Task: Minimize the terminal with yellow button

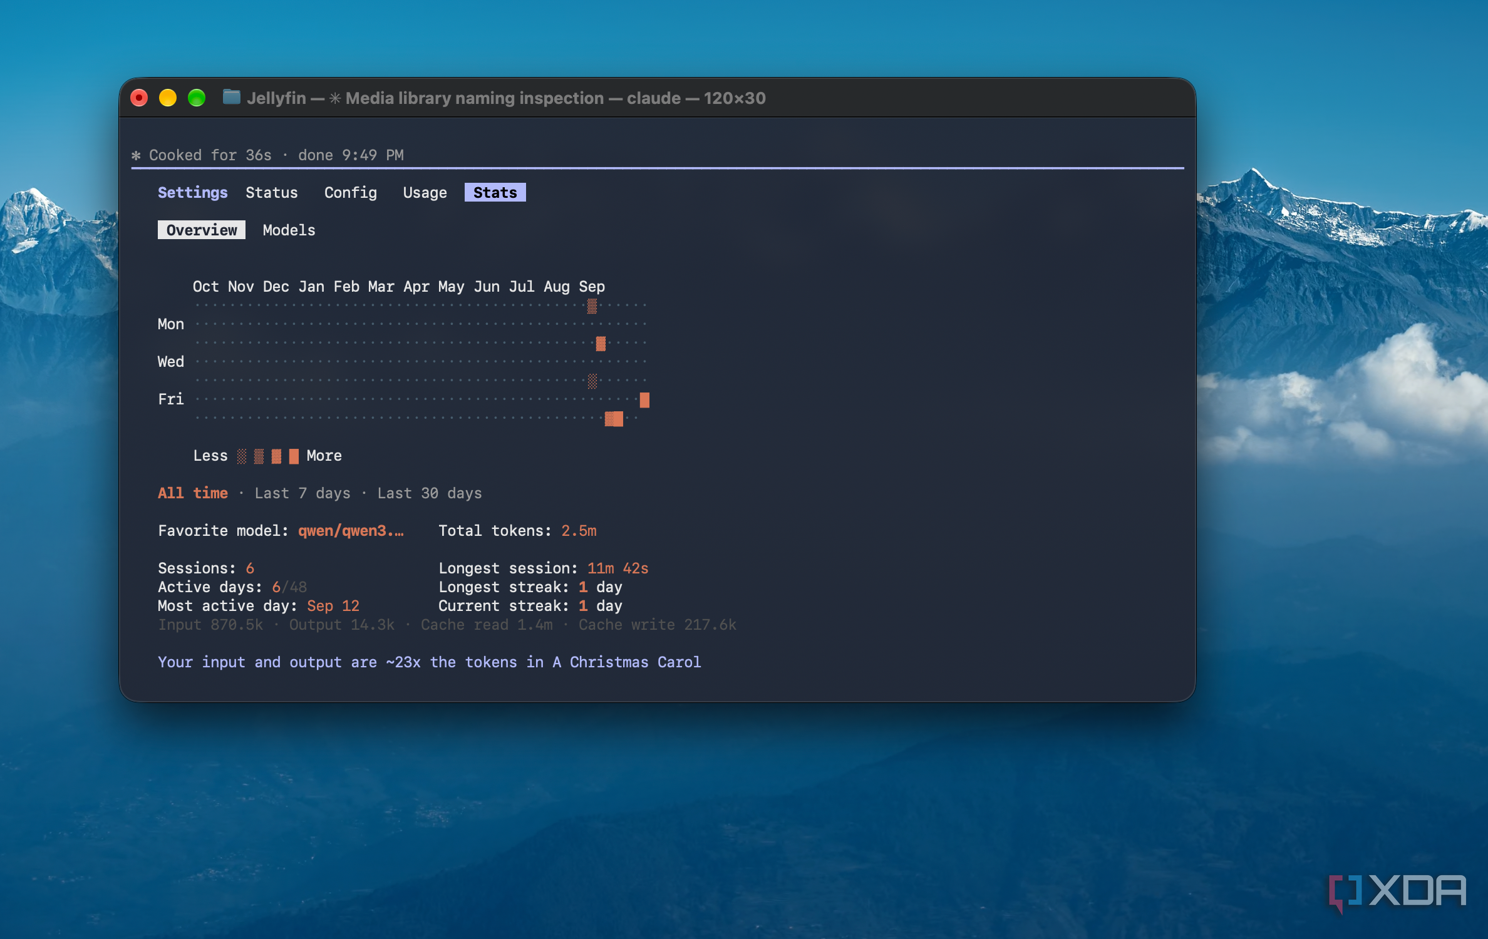Action: (168, 98)
